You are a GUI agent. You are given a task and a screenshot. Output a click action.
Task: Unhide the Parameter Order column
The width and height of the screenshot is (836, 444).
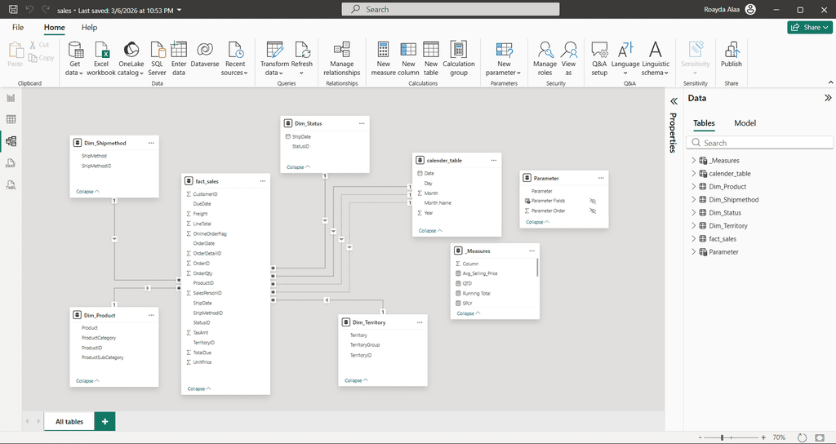click(593, 211)
